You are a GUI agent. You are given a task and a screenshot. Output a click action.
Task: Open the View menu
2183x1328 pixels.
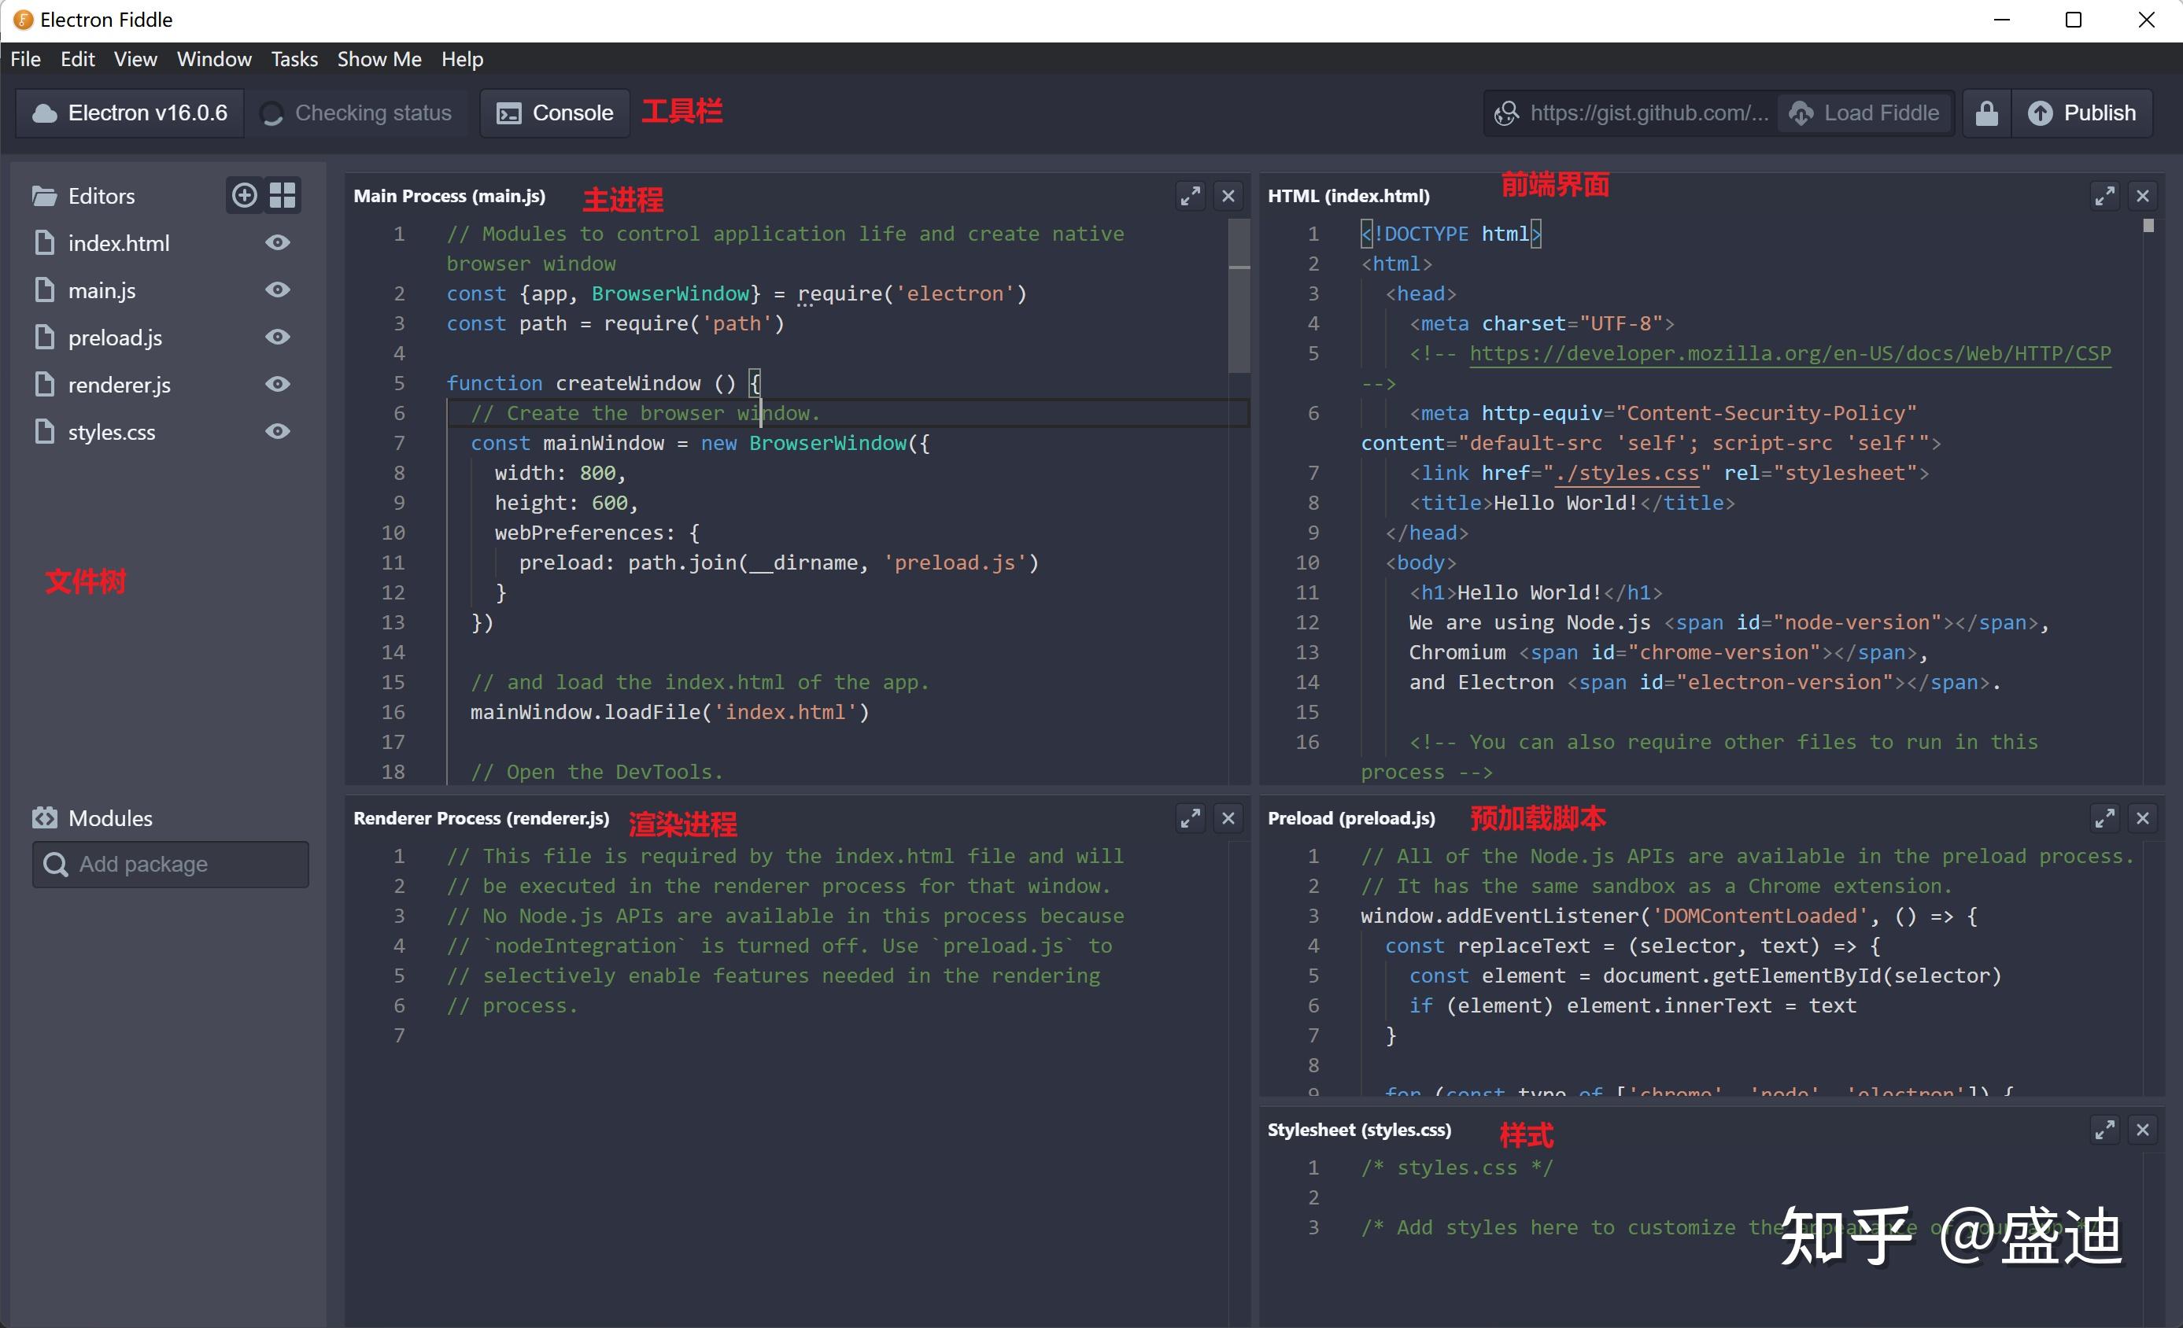coord(135,59)
